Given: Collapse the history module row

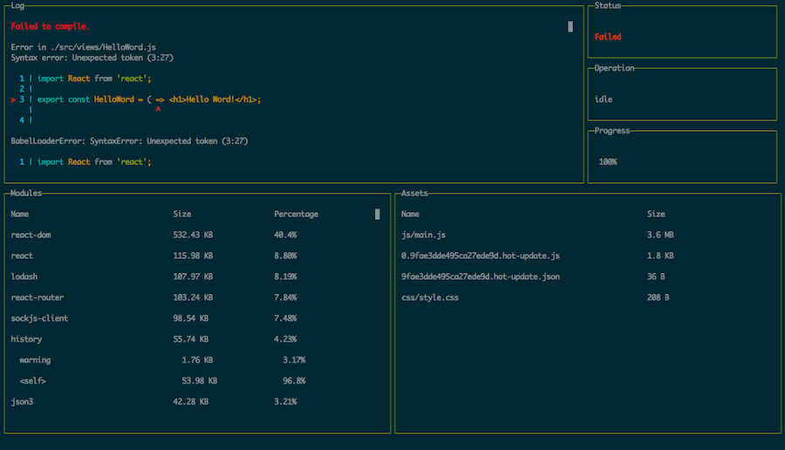Looking at the screenshot, I should [x=193, y=339].
